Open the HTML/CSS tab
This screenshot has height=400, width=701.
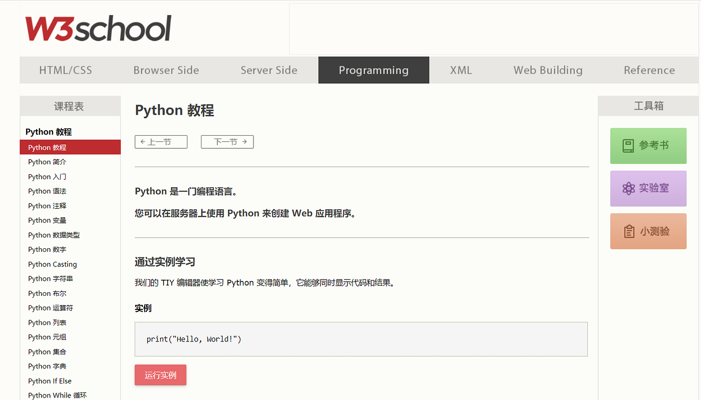click(66, 70)
